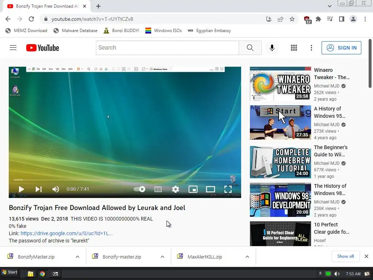Toggle the browser side panel
Viewport: 373px width, 280px height.
coord(342,19)
